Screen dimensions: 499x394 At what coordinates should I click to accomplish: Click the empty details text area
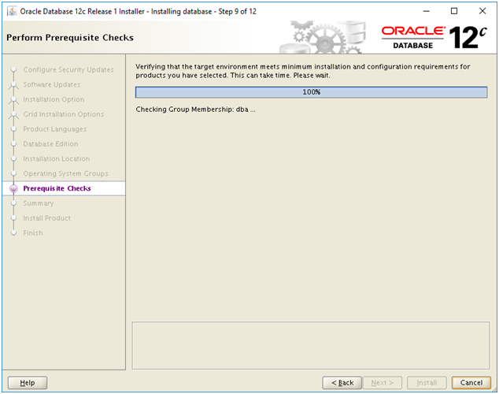point(311,346)
